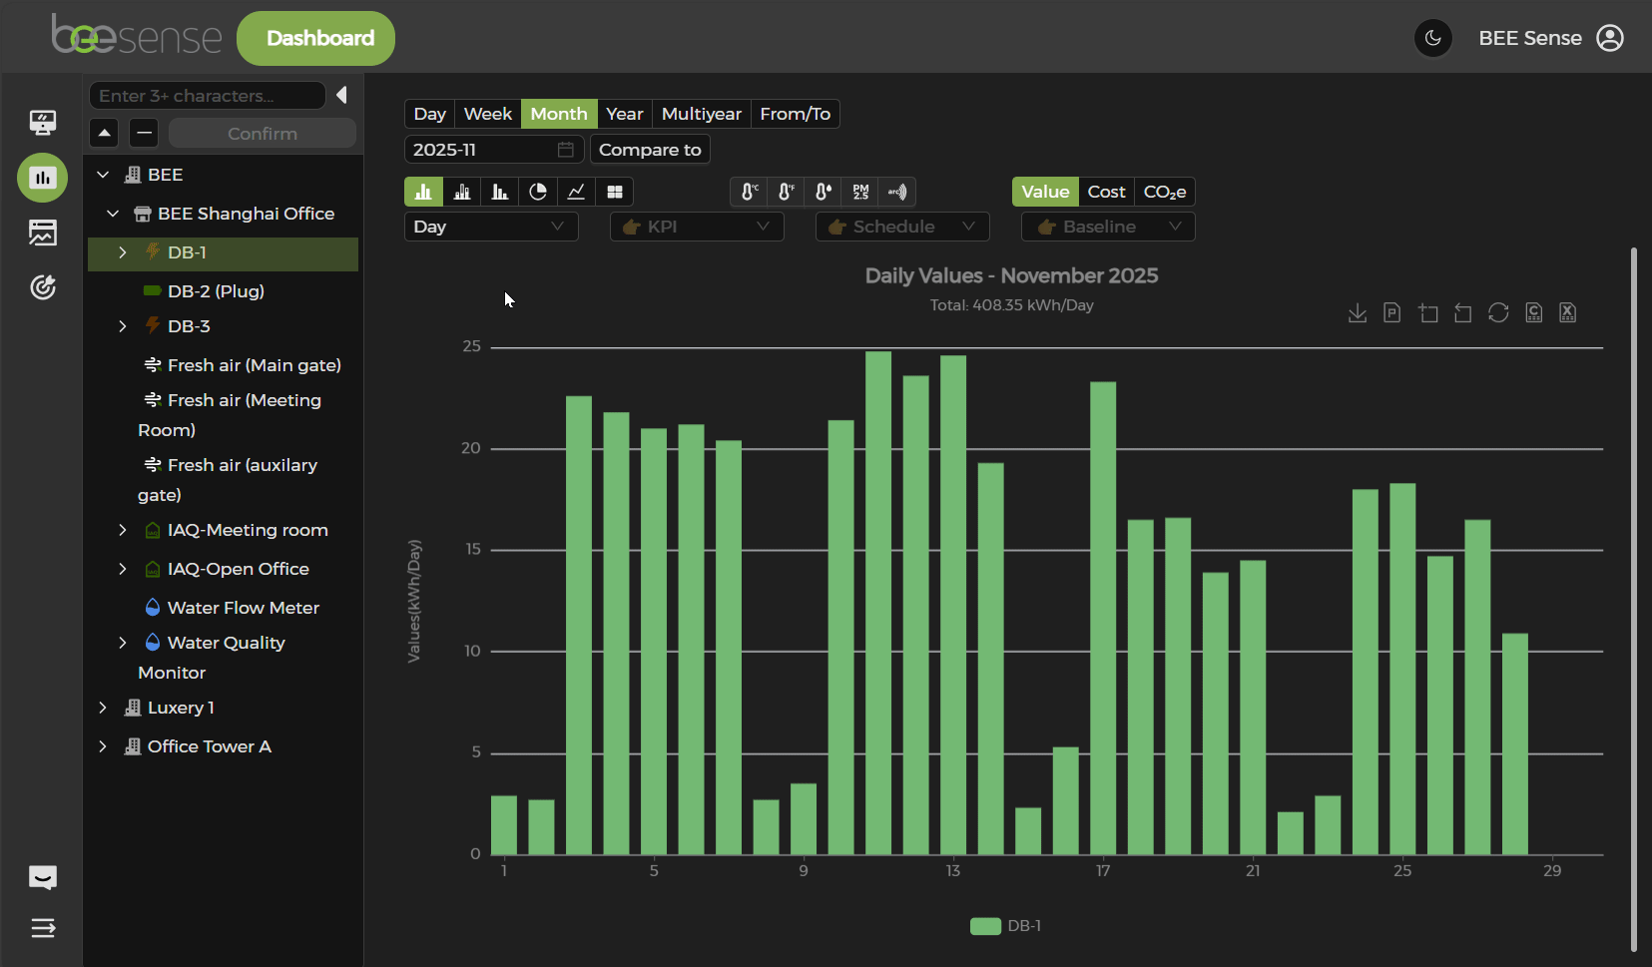Download the chart as an image

[1357, 313]
